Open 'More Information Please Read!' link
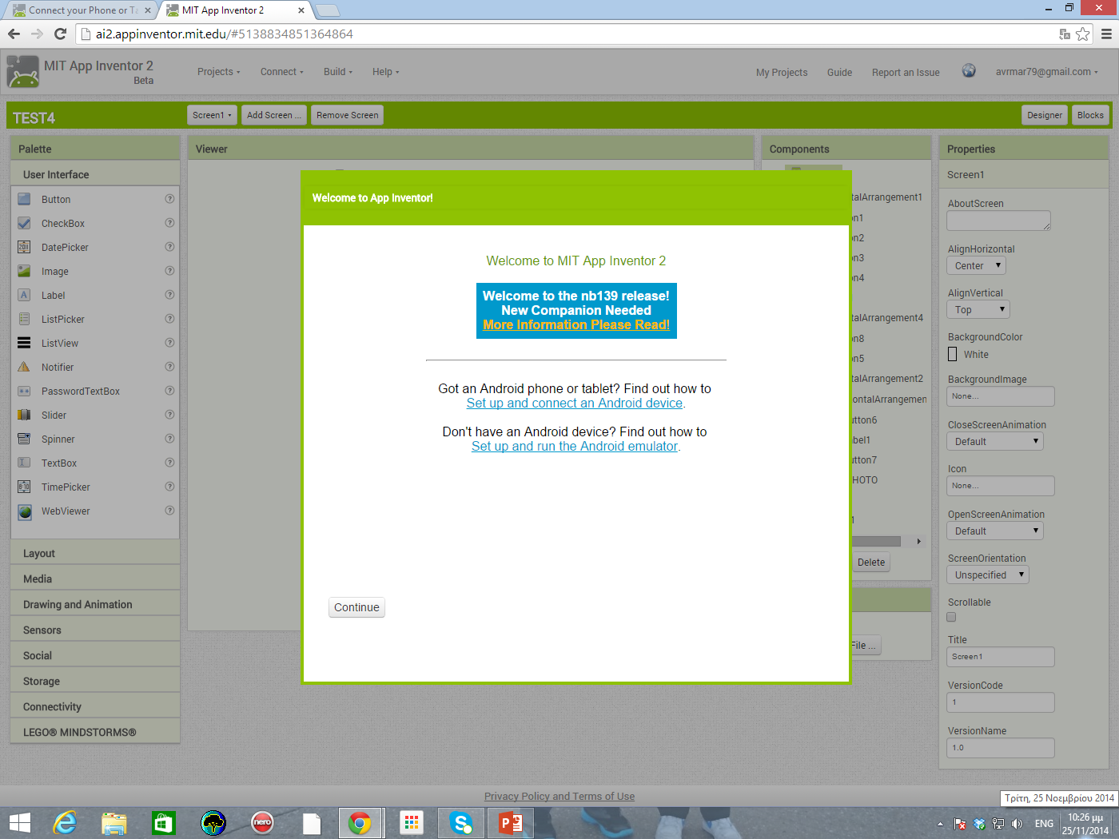 pyautogui.click(x=576, y=324)
